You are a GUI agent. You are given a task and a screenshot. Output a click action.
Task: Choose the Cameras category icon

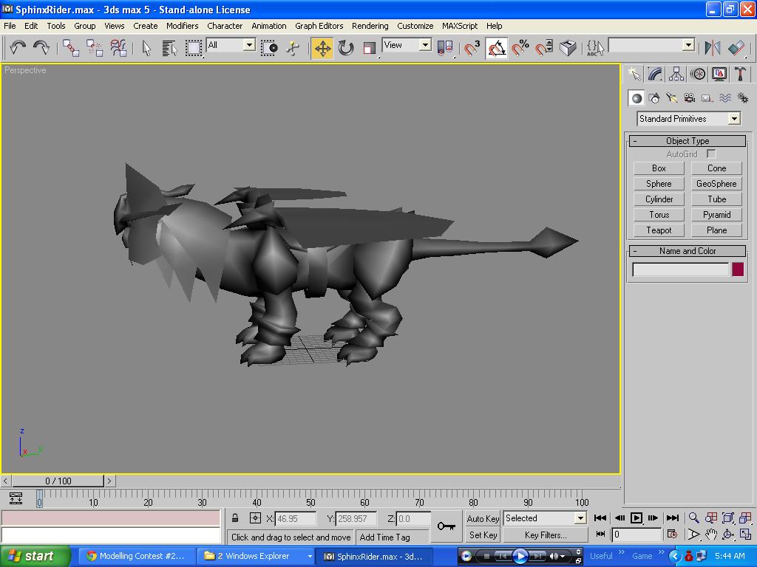point(690,98)
